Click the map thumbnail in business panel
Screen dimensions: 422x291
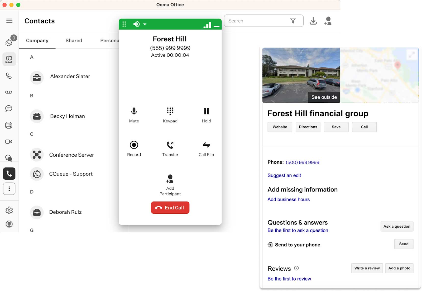point(379,75)
